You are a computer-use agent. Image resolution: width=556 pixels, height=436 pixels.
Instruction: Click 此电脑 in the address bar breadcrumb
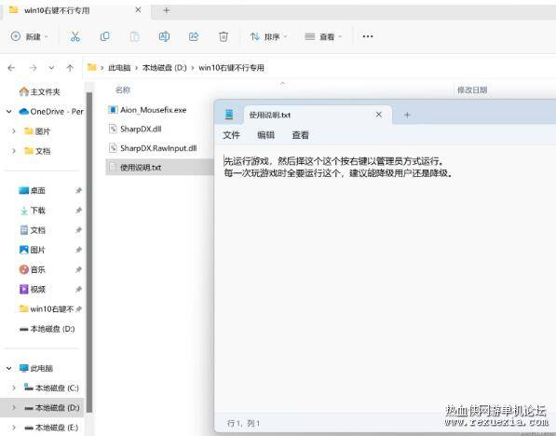tap(119, 68)
